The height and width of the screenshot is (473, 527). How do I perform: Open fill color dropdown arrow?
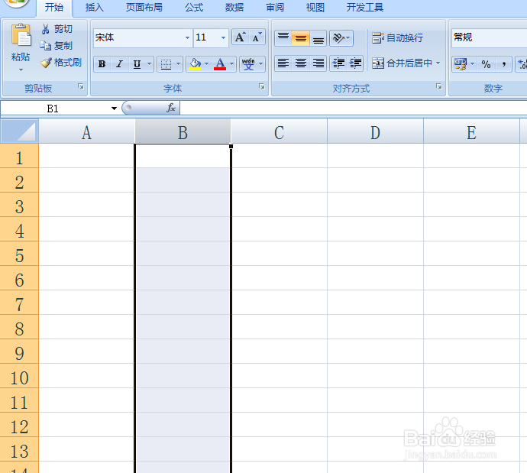[x=207, y=64]
